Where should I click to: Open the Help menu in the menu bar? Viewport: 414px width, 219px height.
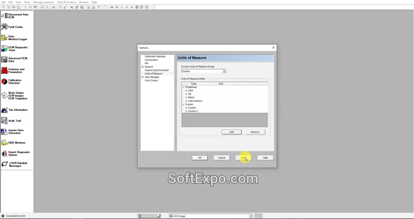[x=94, y=2]
